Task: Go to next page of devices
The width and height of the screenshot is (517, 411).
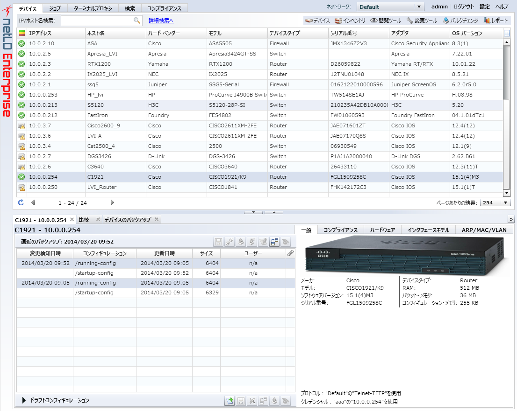Action: click(112, 203)
